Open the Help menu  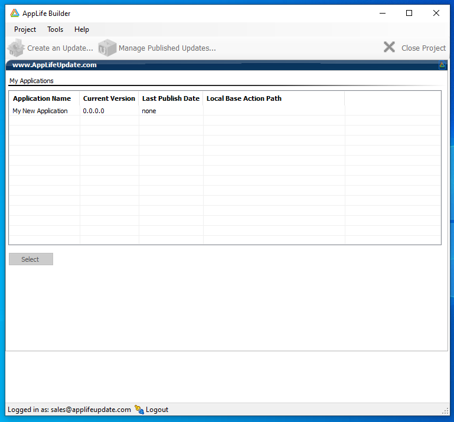coord(81,29)
